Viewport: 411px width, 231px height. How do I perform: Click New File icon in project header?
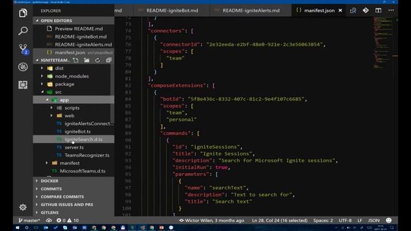76,60
